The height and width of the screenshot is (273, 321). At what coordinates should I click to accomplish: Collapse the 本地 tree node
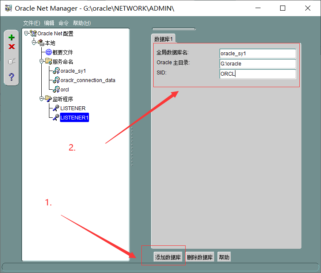point(34,43)
